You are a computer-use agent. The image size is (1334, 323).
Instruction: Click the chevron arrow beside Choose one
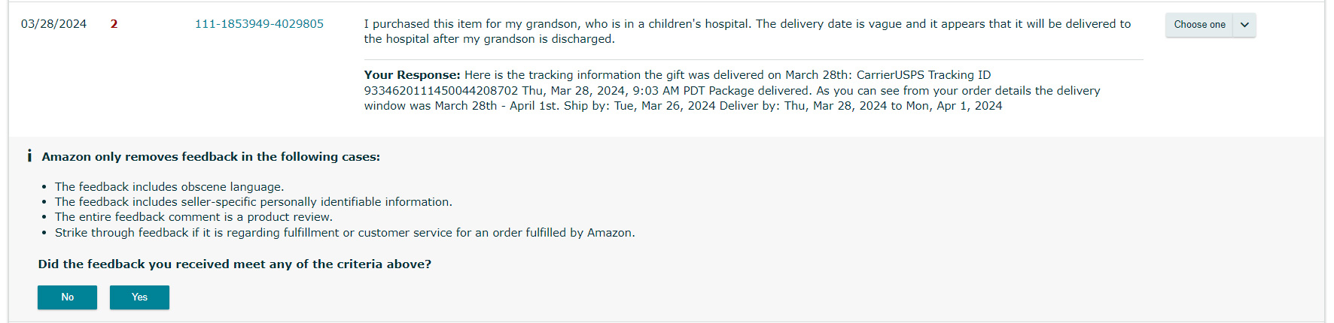point(1244,25)
